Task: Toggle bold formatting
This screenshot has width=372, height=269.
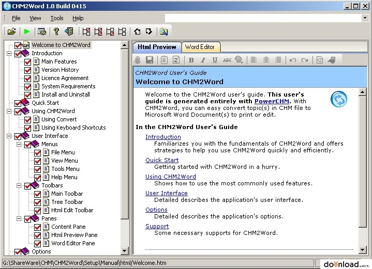Action: pos(191,60)
